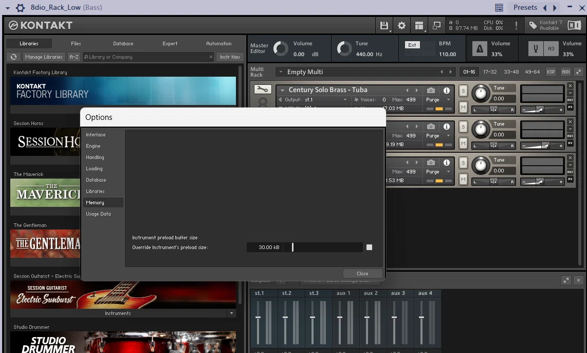The height and width of the screenshot is (353, 587).
Task: Click the info icon on Tuba instrument
Action: (x=446, y=91)
